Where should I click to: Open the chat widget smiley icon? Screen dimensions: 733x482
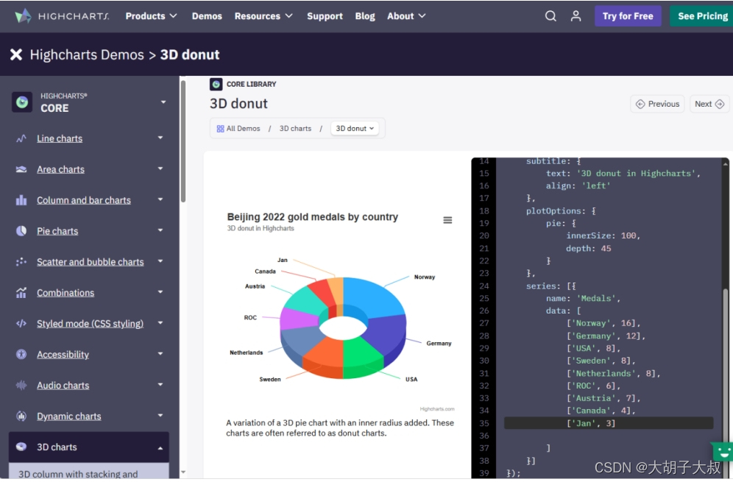[722, 452]
